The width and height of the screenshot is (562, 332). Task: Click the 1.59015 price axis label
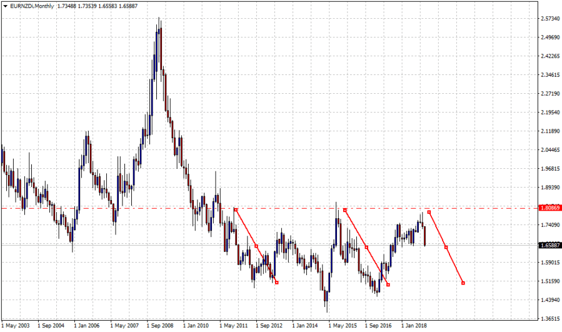550,263
